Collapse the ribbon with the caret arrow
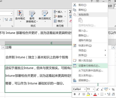Screen dimensions: 116x98 point(115,26)
